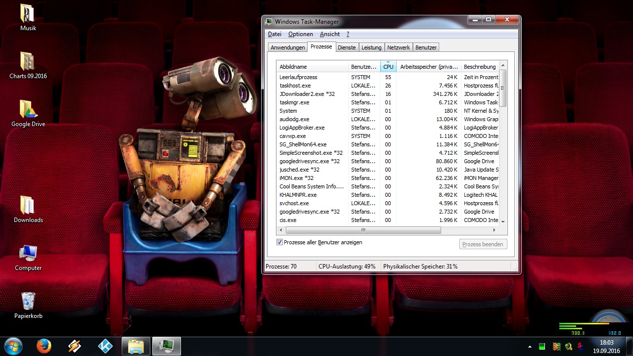Click the Prozess beenden button
This screenshot has height=356, width=633.
click(483, 244)
